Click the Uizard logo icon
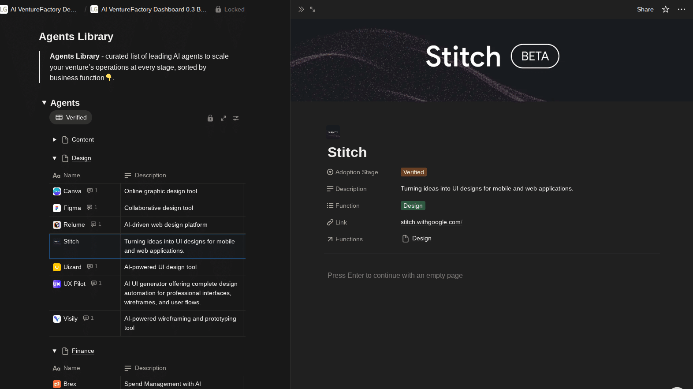The height and width of the screenshot is (389, 693). coord(57,267)
